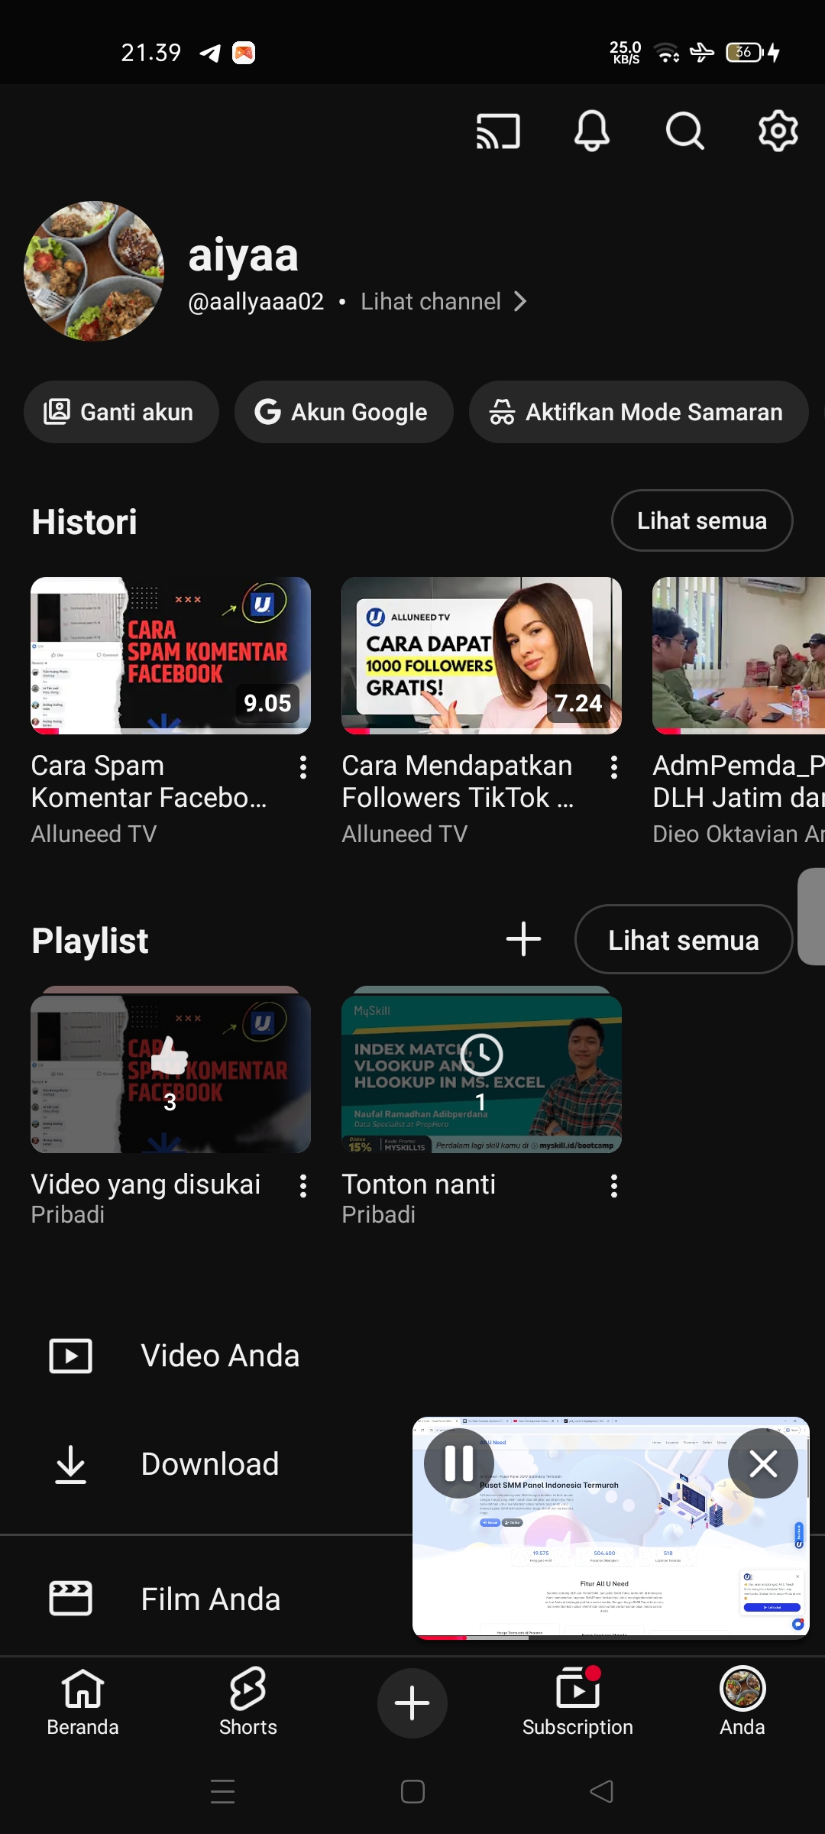Open Video yang disukai playlist thumbnail
825x1834 pixels.
pos(170,1074)
